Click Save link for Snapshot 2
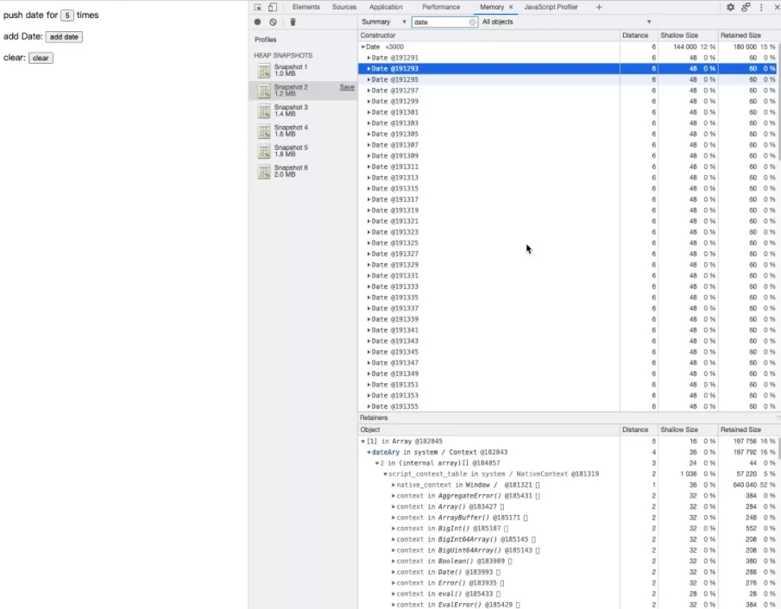781x609 pixels. pyautogui.click(x=347, y=87)
